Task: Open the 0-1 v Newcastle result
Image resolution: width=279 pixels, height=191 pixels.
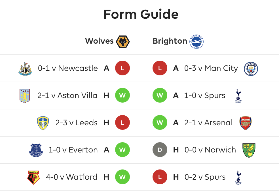Action: point(68,68)
